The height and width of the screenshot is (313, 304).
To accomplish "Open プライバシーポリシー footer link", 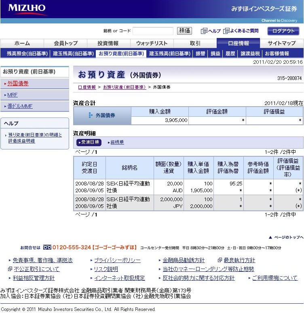I will point(117,260).
